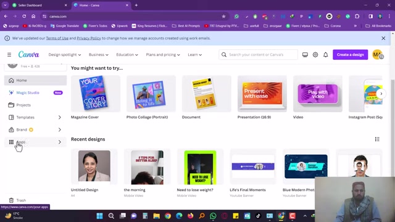Open the Blue Modern YouTube banner design
The height and width of the screenshot is (222, 395).
click(306, 166)
